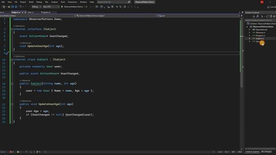Click the New Item toolbar icon
Viewport: 276px width, 155px height.
[4, 7]
